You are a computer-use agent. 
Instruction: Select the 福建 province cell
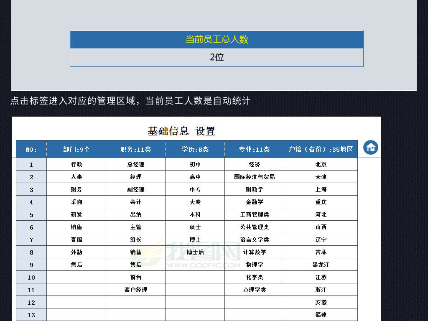321,315
